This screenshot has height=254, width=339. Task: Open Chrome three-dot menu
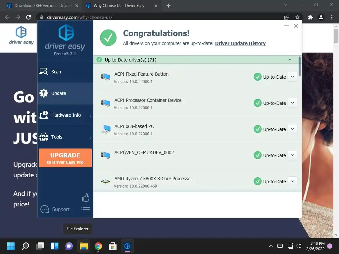(332, 17)
